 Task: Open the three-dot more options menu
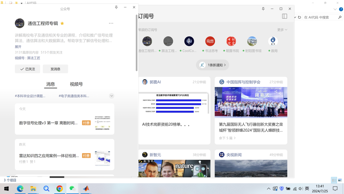point(111,23)
